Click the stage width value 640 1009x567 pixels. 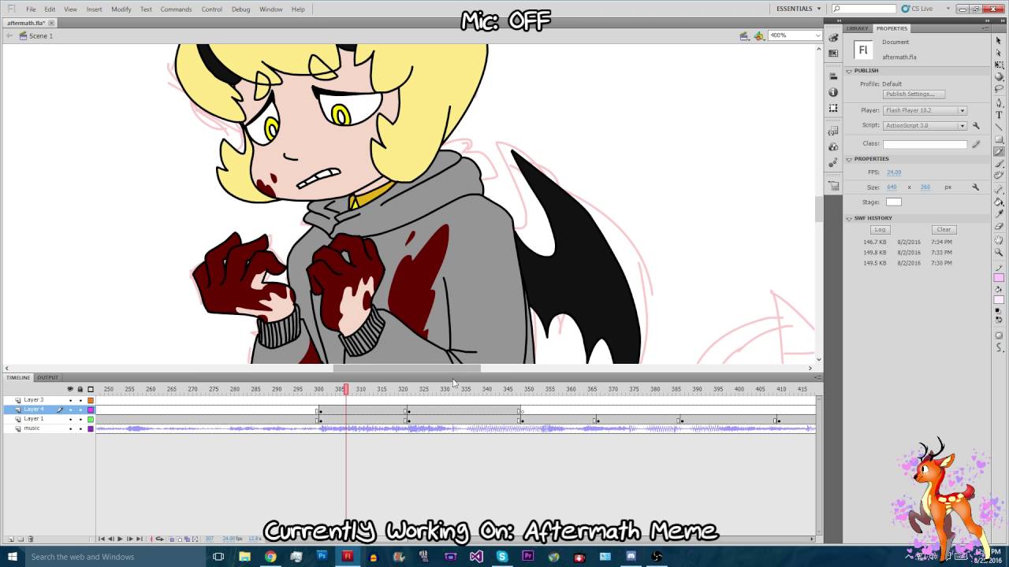point(892,187)
